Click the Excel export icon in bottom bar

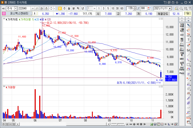[x=152, y=124]
